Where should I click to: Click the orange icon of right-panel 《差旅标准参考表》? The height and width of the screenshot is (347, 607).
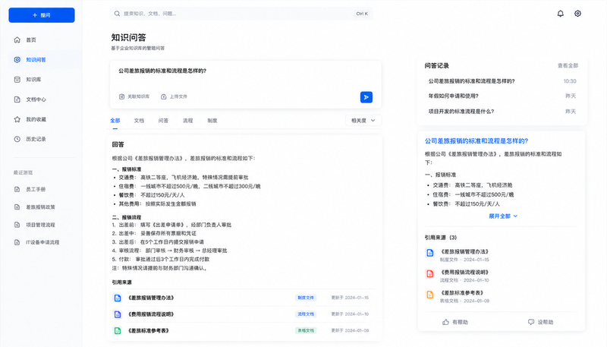point(429,295)
